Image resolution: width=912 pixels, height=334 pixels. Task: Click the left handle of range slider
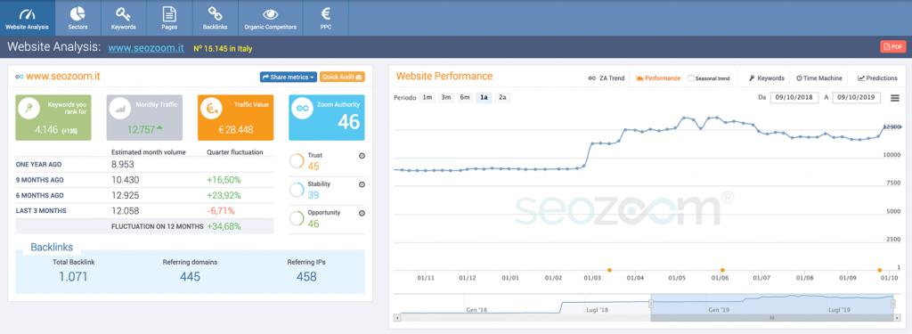click(x=651, y=304)
